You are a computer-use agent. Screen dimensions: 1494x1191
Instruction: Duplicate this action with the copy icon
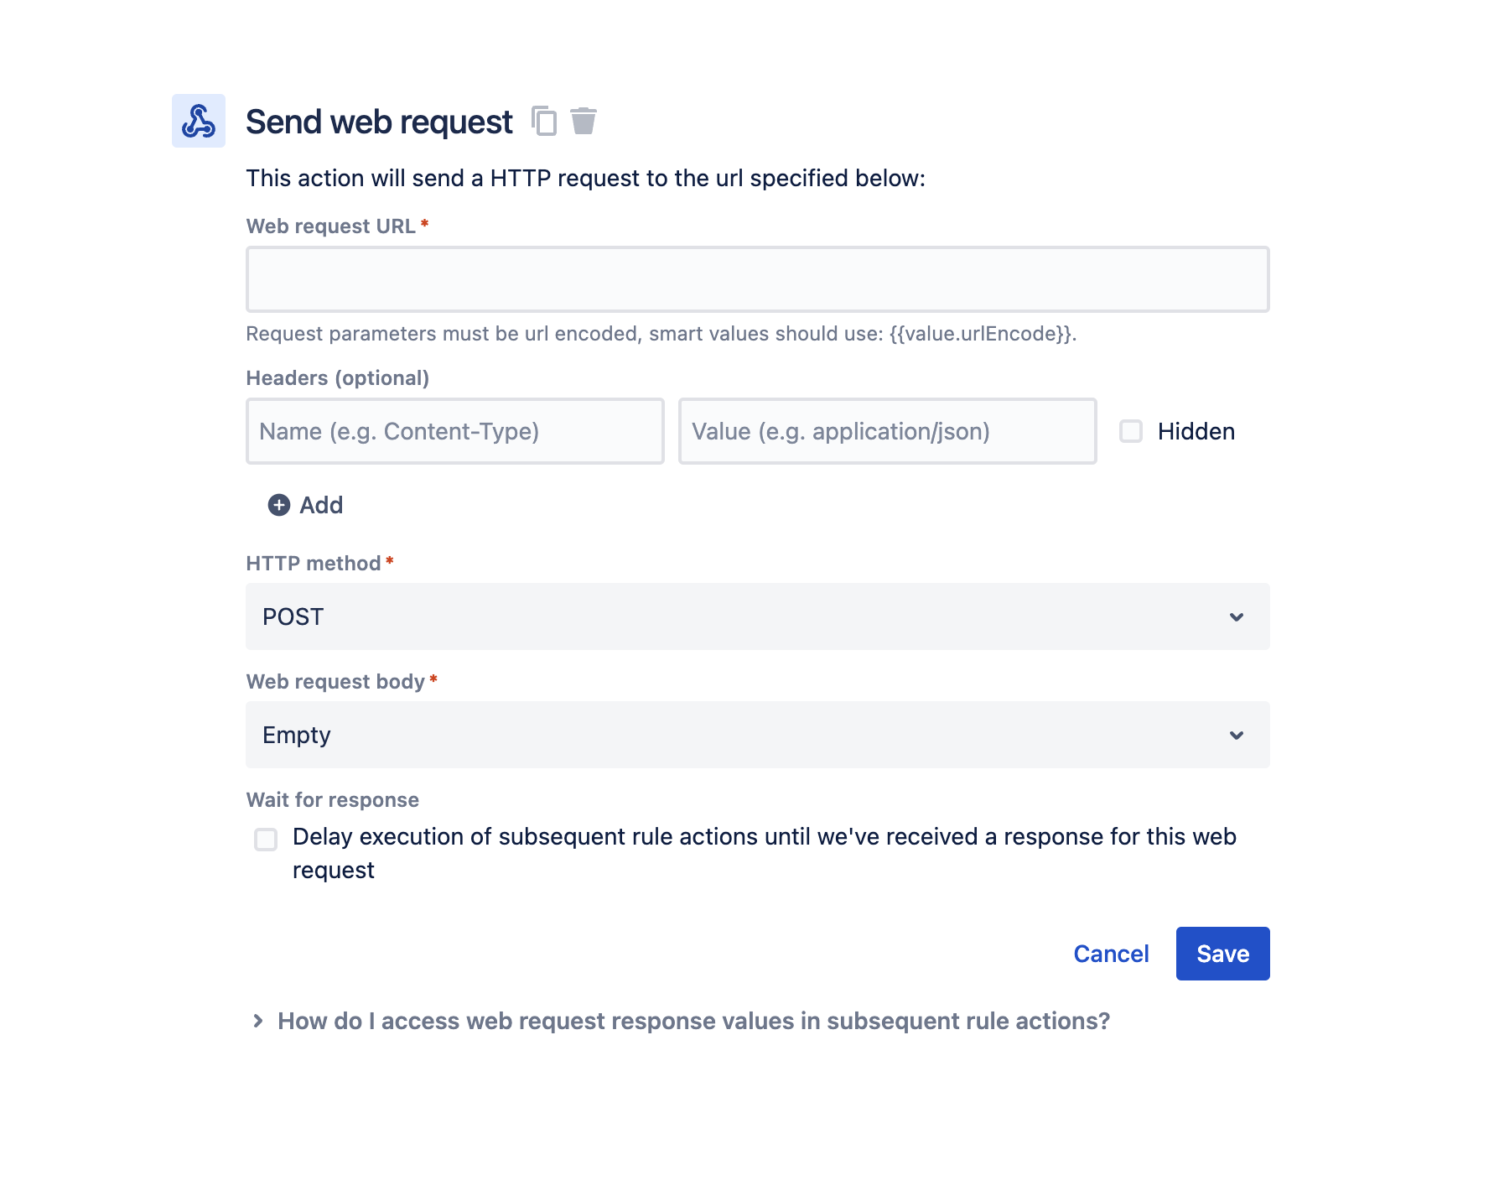point(544,121)
